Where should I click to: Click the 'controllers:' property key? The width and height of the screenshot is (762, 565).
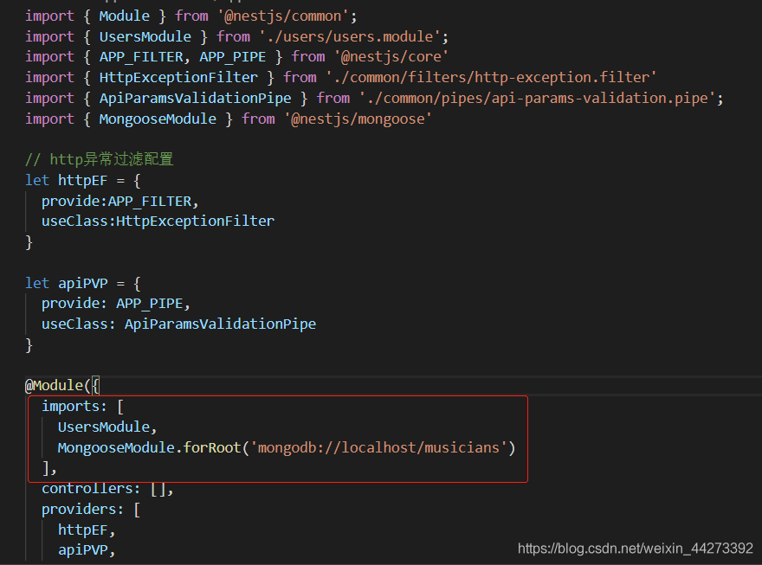[x=91, y=489]
